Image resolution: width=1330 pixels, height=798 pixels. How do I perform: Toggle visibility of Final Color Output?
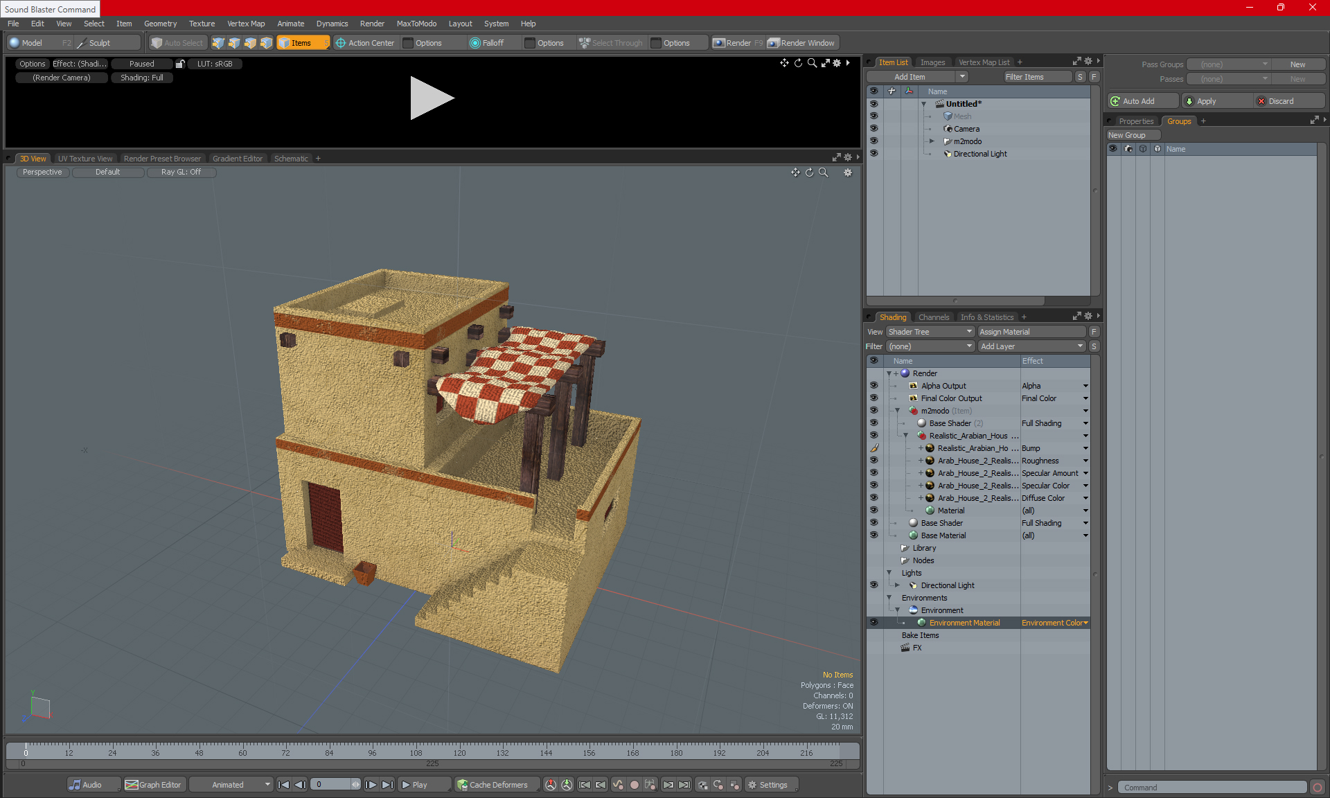coord(874,398)
